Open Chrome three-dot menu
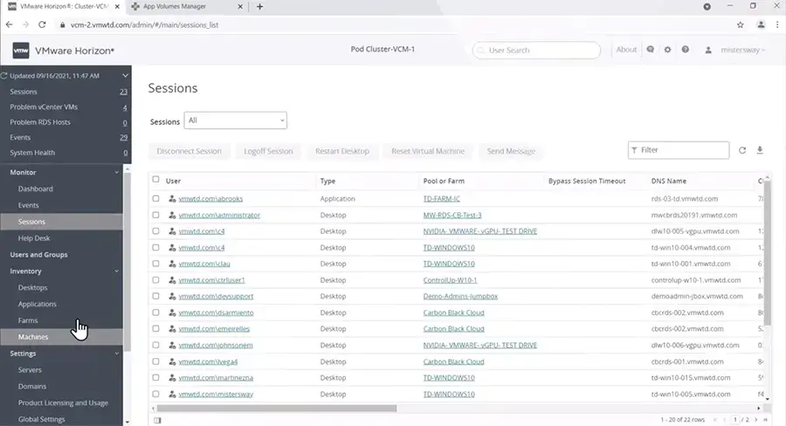The image size is (786, 426). tap(777, 24)
